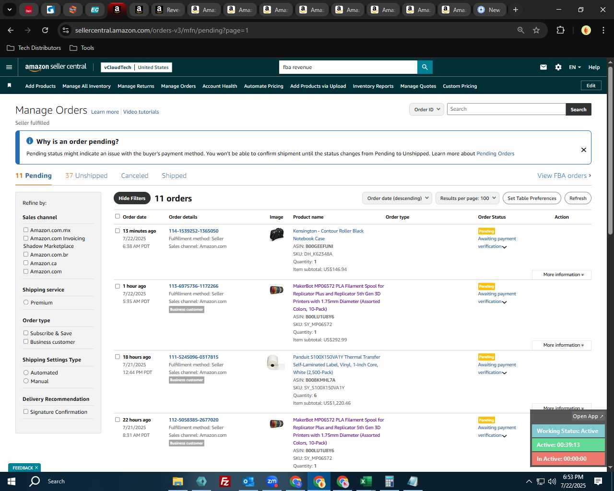Image resolution: width=614 pixels, height=491 pixels.
Task: Tick the Amazon.com.br checkbox
Action: tap(26, 254)
